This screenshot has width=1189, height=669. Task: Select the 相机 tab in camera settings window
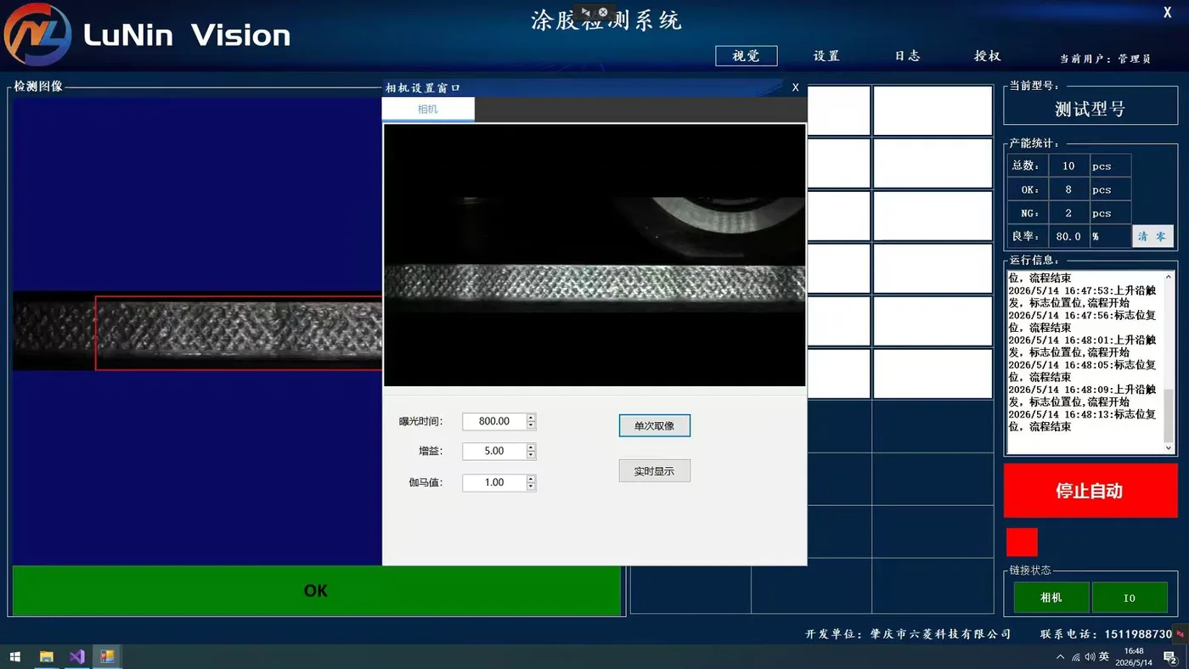click(x=428, y=109)
